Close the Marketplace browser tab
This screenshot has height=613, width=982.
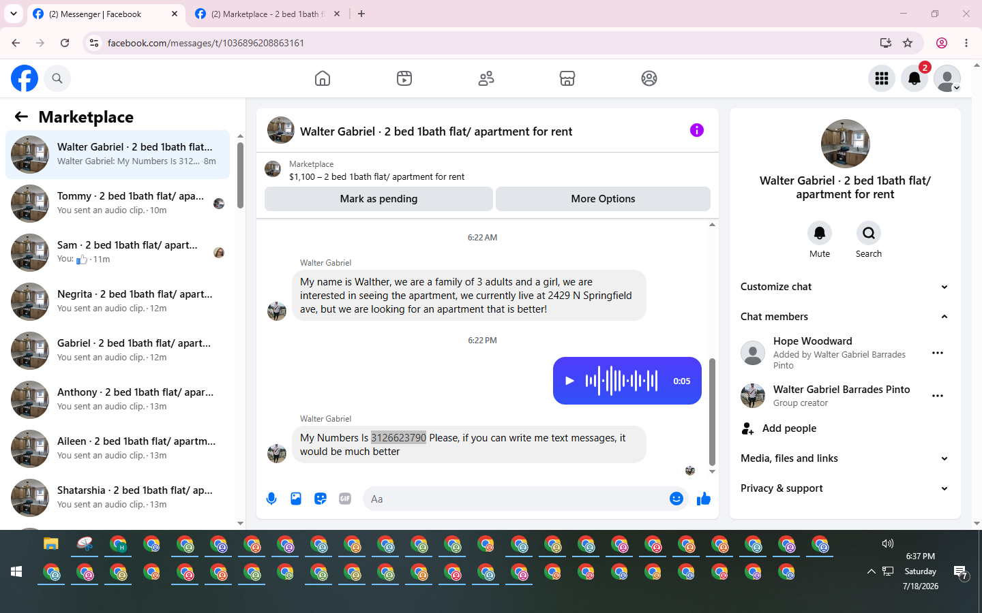[337, 14]
